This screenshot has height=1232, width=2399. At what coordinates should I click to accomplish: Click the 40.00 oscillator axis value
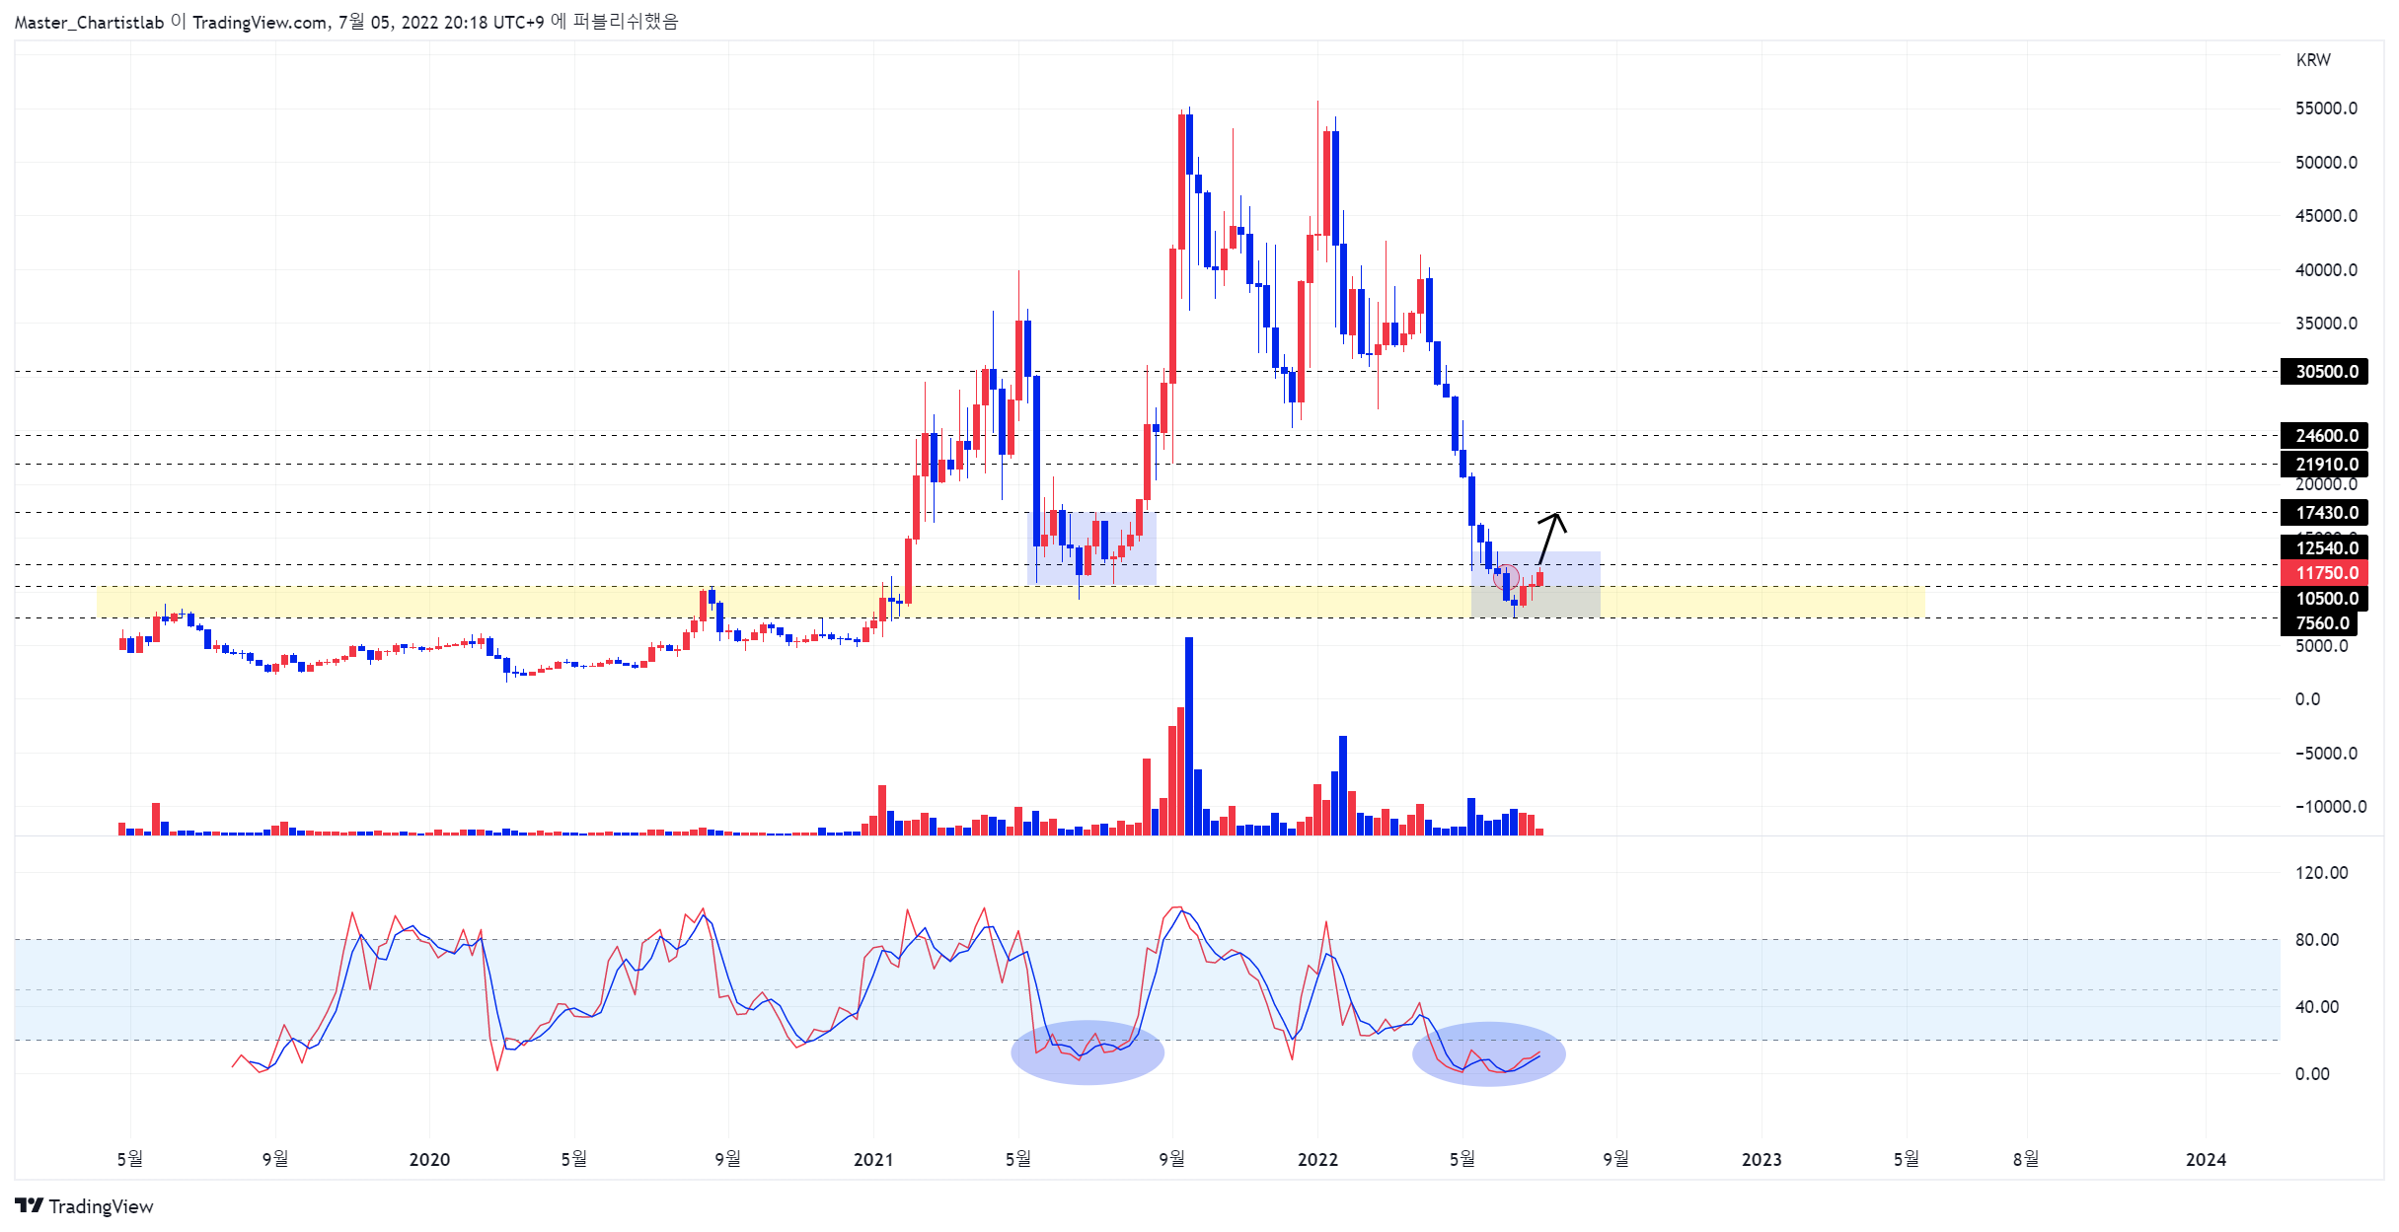2317,1006
